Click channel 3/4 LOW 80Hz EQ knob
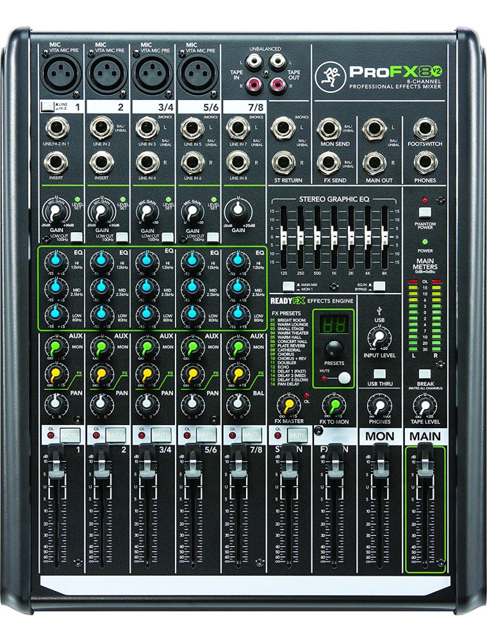 (147, 313)
